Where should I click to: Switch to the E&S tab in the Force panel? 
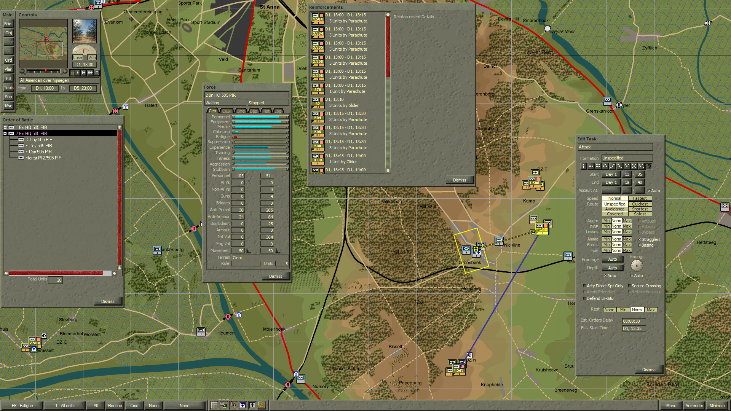click(225, 111)
